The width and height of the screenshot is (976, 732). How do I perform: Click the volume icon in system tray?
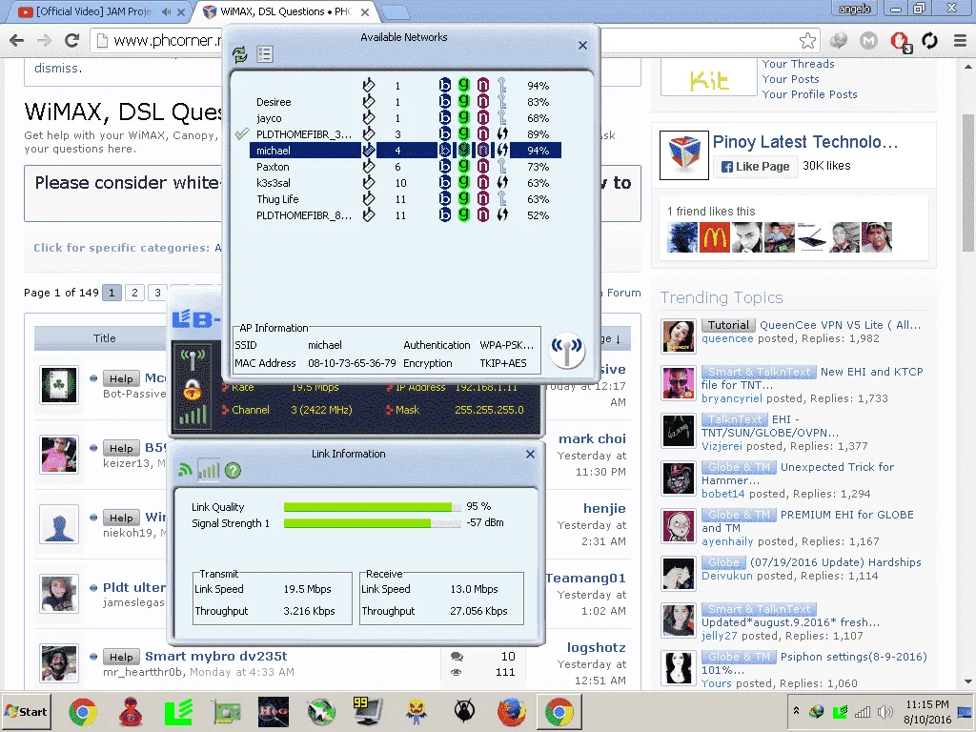(x=884, y=711)
